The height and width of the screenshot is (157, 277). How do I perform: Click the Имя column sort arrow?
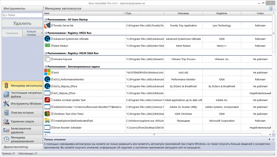click(124, 13)
